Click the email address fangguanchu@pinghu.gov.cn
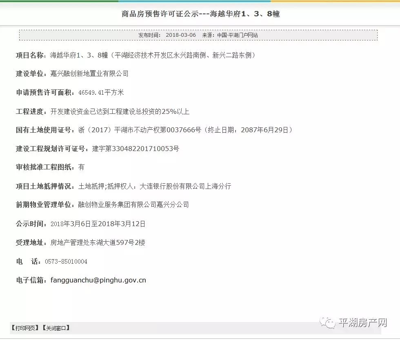The image size is (400, 340). pyautogui.click(x=98, y=280)
